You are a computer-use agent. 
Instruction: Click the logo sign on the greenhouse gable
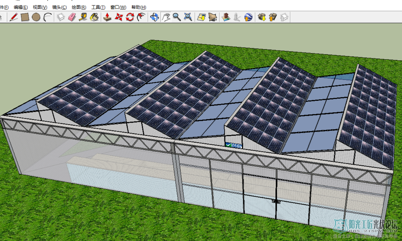tap(233, 145)
